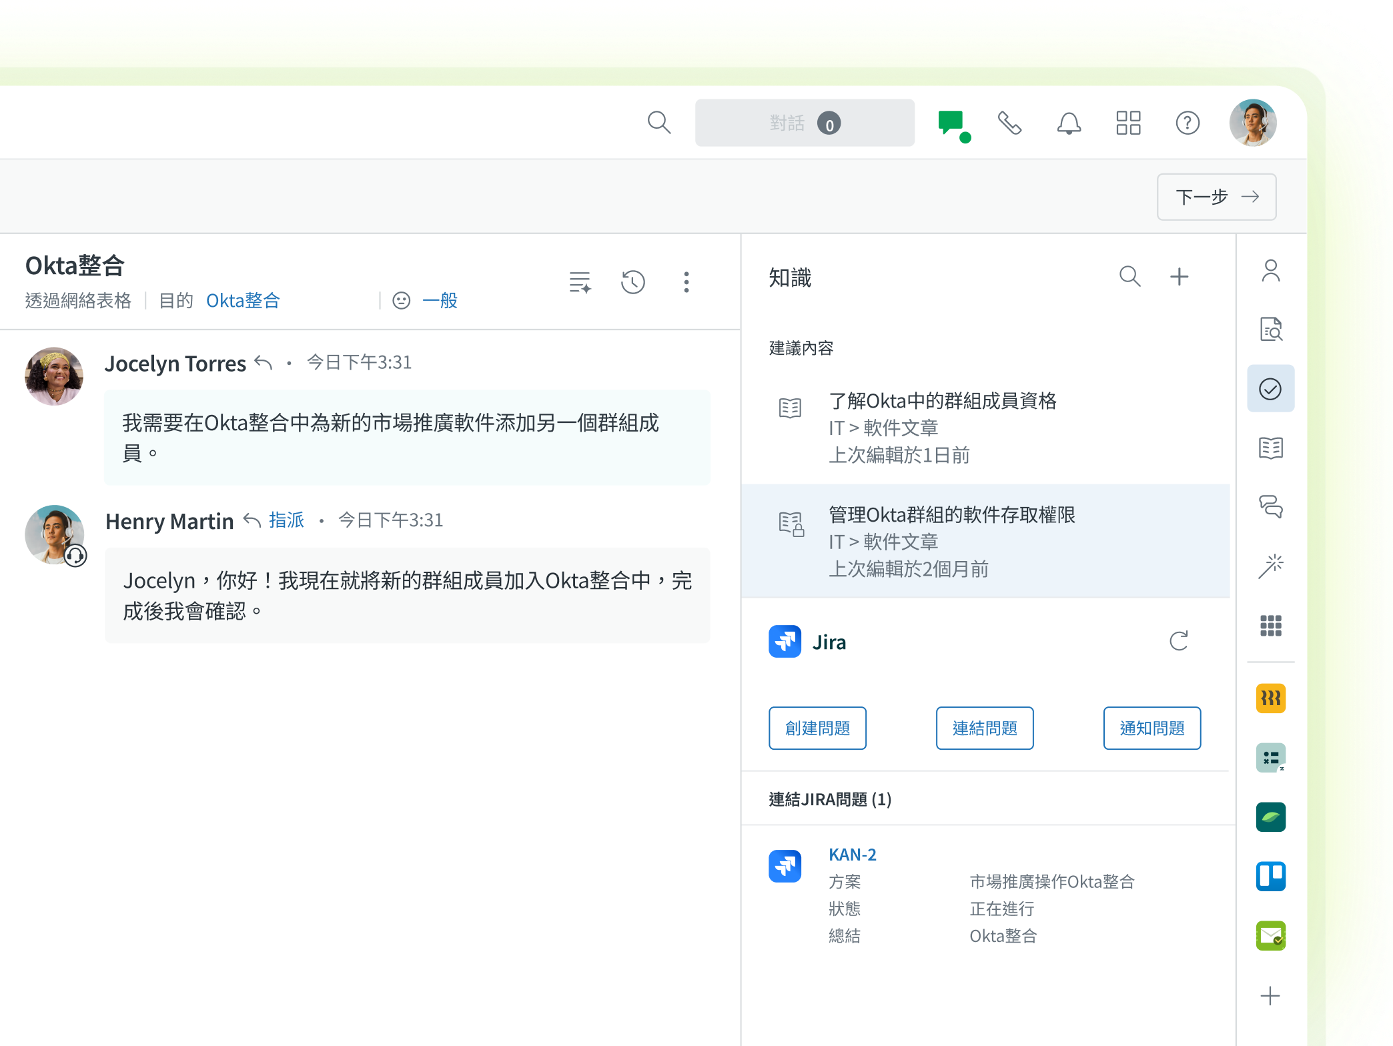The width and height of the screenshot is (1393, 1046).
Task: Click the summarize list sparkle icon
Action: click(x=580, y=282)
